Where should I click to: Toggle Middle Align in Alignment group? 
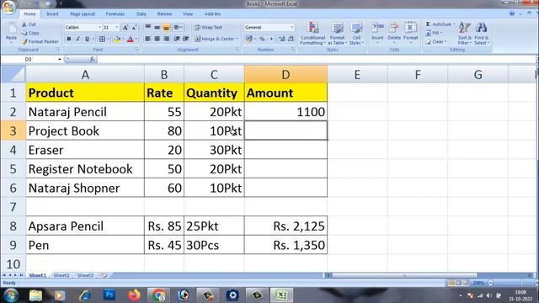157,28
